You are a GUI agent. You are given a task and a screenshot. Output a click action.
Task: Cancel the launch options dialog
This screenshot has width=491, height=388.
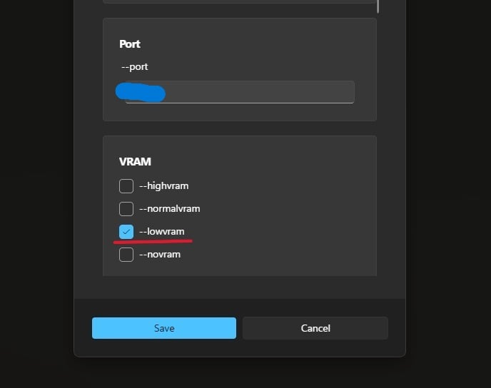click(315, 328)
